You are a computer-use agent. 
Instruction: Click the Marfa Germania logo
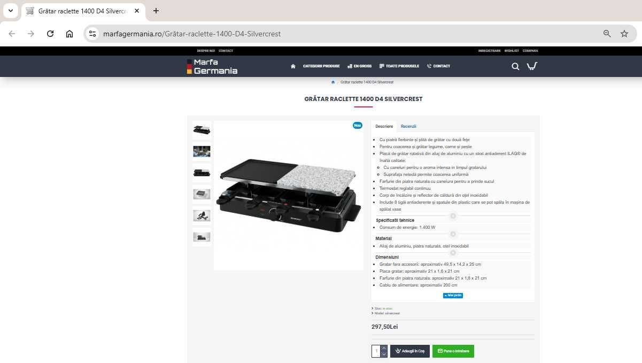click(212, 66)
